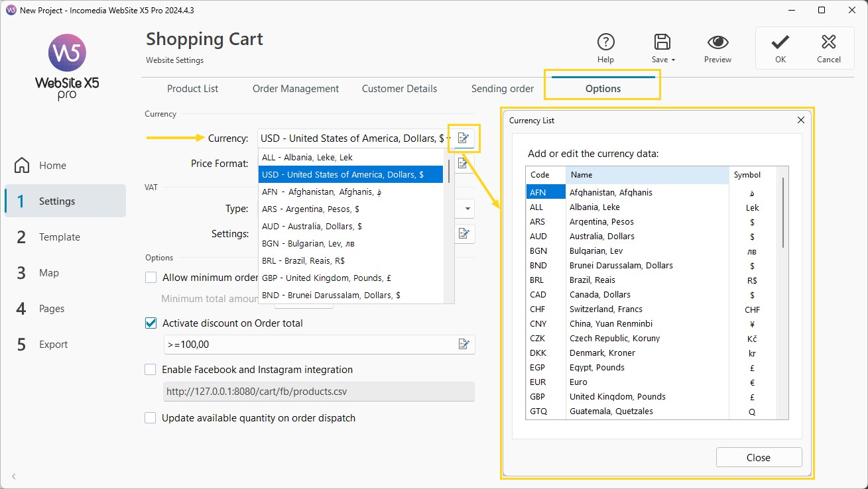Uncheck Activate discount on Order total

click(x=151, y=323)
